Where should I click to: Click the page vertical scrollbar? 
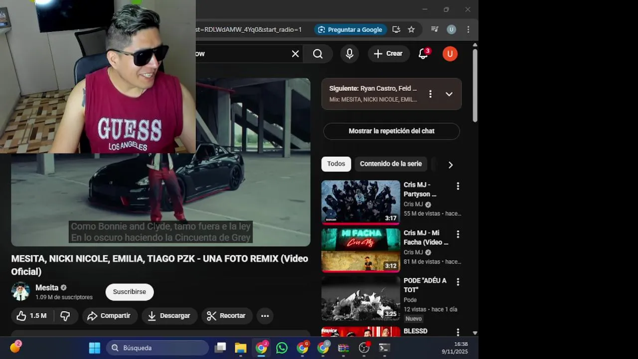tap(475, 85)
